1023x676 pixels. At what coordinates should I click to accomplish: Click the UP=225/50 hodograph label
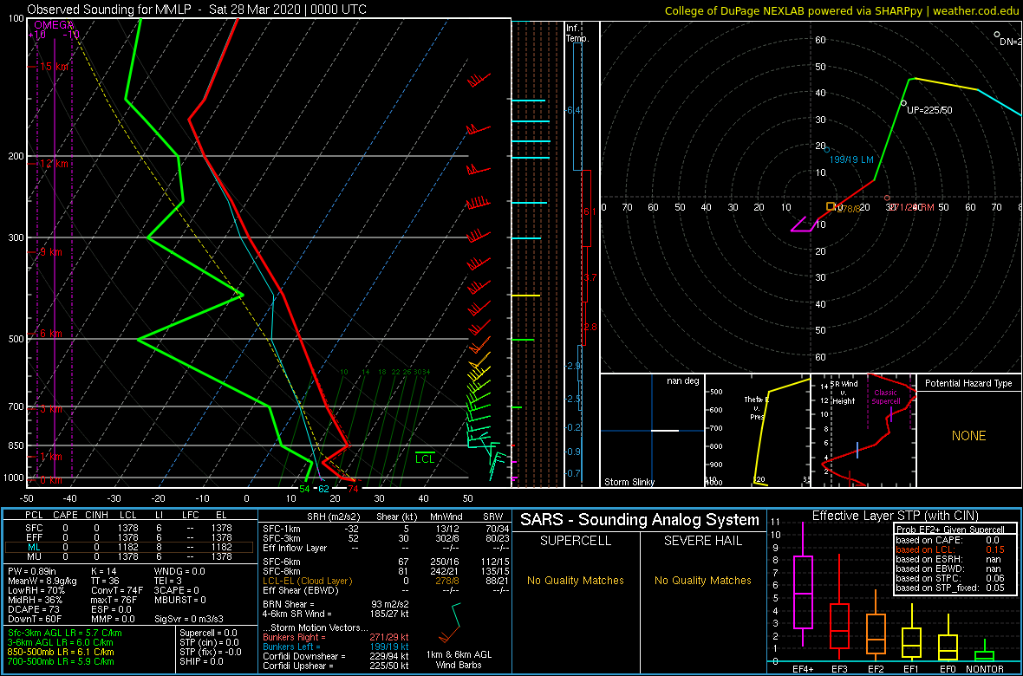[x=929, y=109]
